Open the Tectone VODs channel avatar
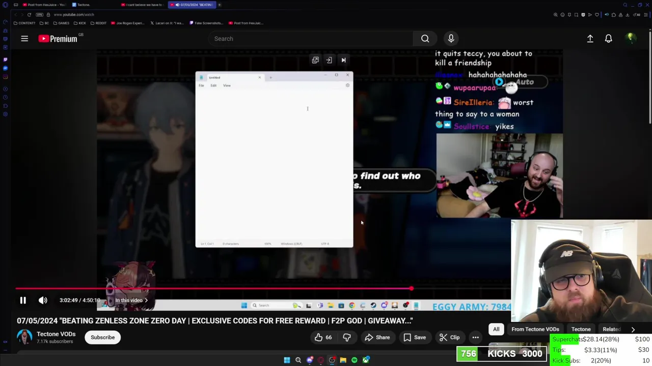The width and height of the screenshot is (652, 366). [x=24, y=337]
